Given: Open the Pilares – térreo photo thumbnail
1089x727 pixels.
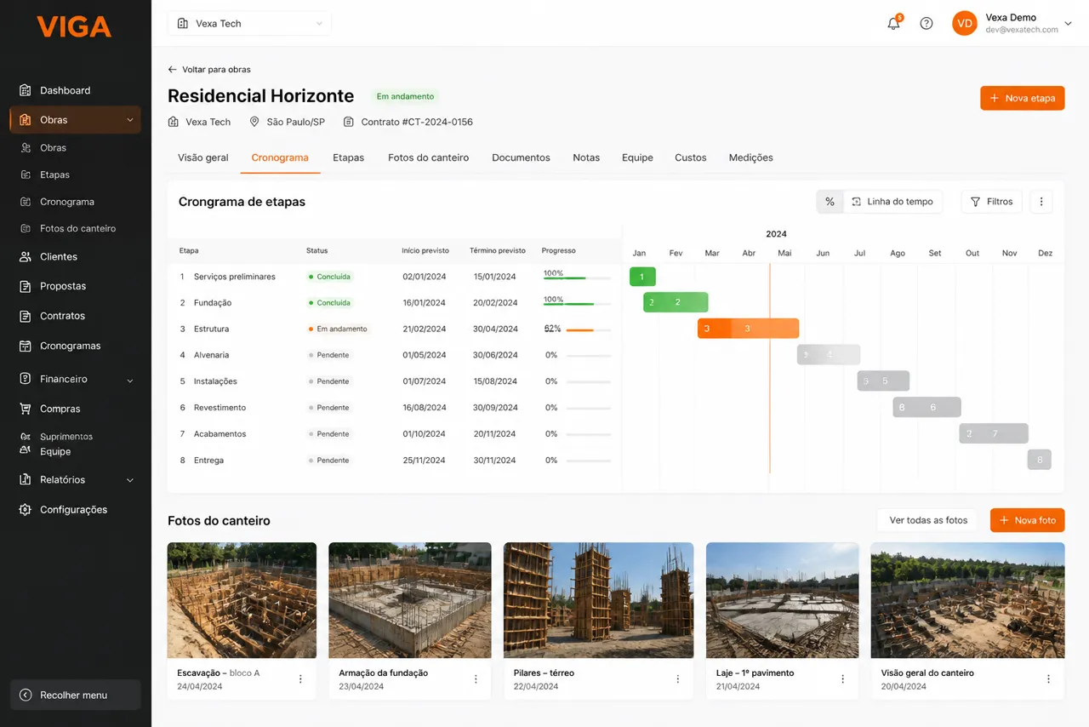Looking at the screenshot, I should click(x=598, y=600).
